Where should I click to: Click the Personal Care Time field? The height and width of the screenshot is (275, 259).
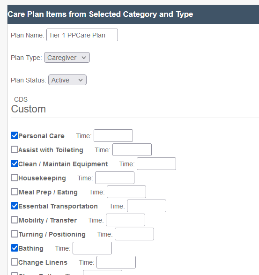[x=113, y=135]
